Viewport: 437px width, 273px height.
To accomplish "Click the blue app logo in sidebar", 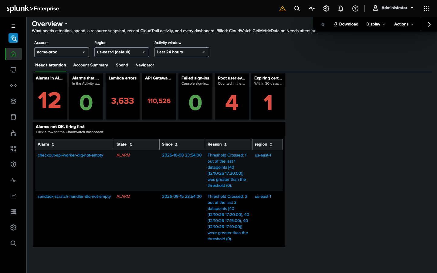I will (13, 38).
